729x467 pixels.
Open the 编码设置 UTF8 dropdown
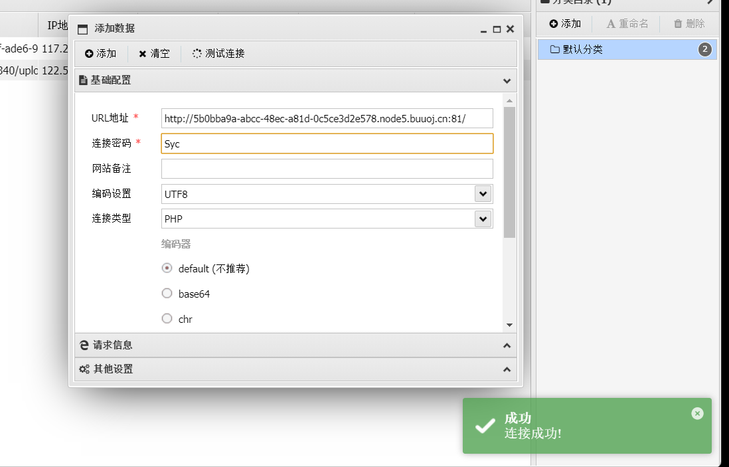(483, 194)
